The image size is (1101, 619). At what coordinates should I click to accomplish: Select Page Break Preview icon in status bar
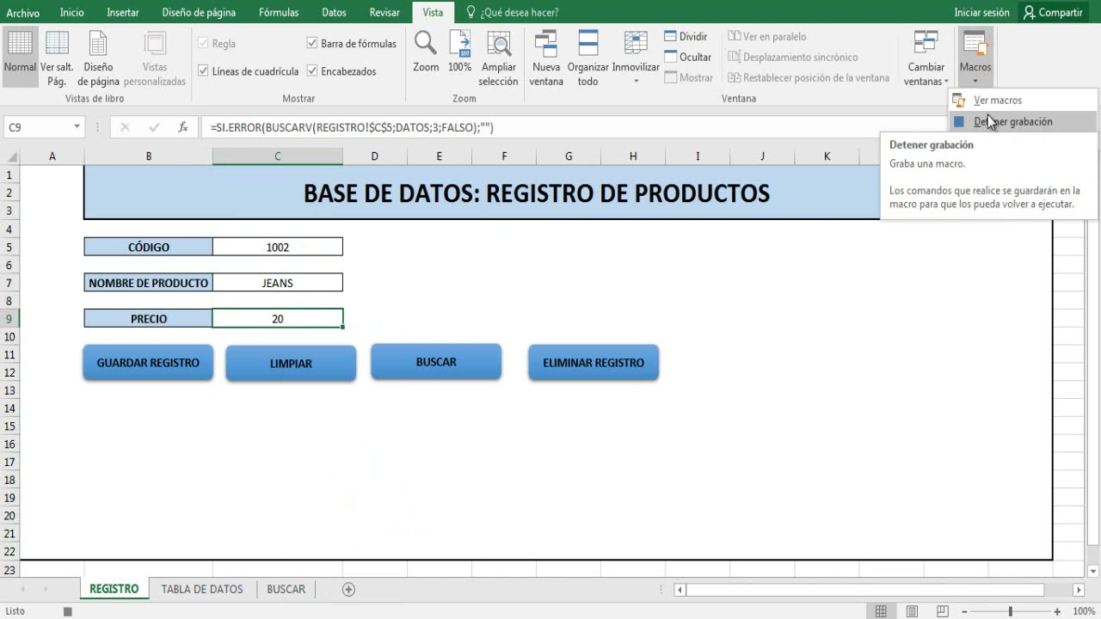coord(943,611)
